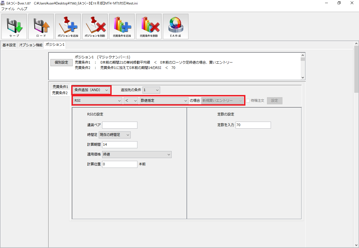Open the 時間足 timeframe dropdown
The image size is (359, 248).
(114, 135)
